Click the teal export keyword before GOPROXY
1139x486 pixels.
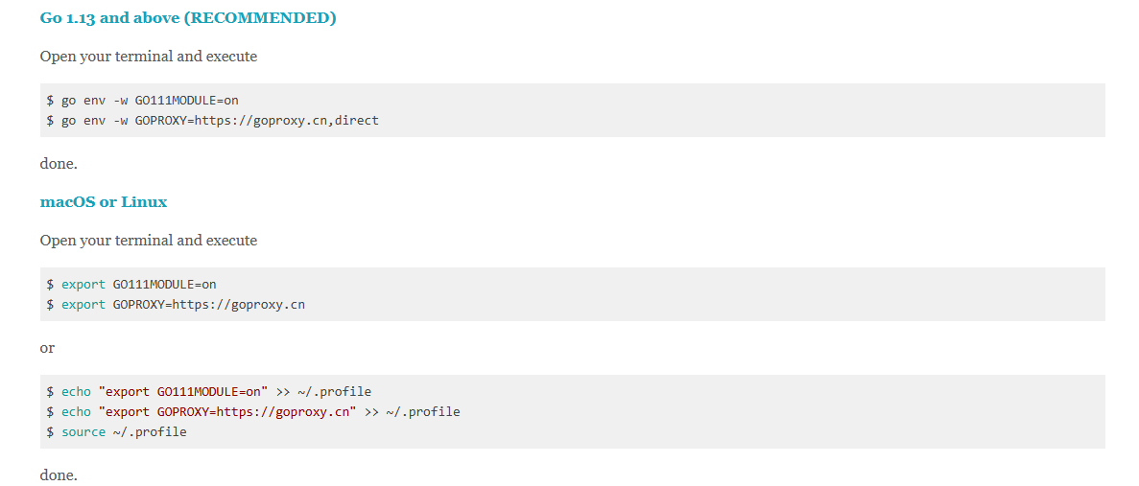pyautogui.click(x=83, y=305)
